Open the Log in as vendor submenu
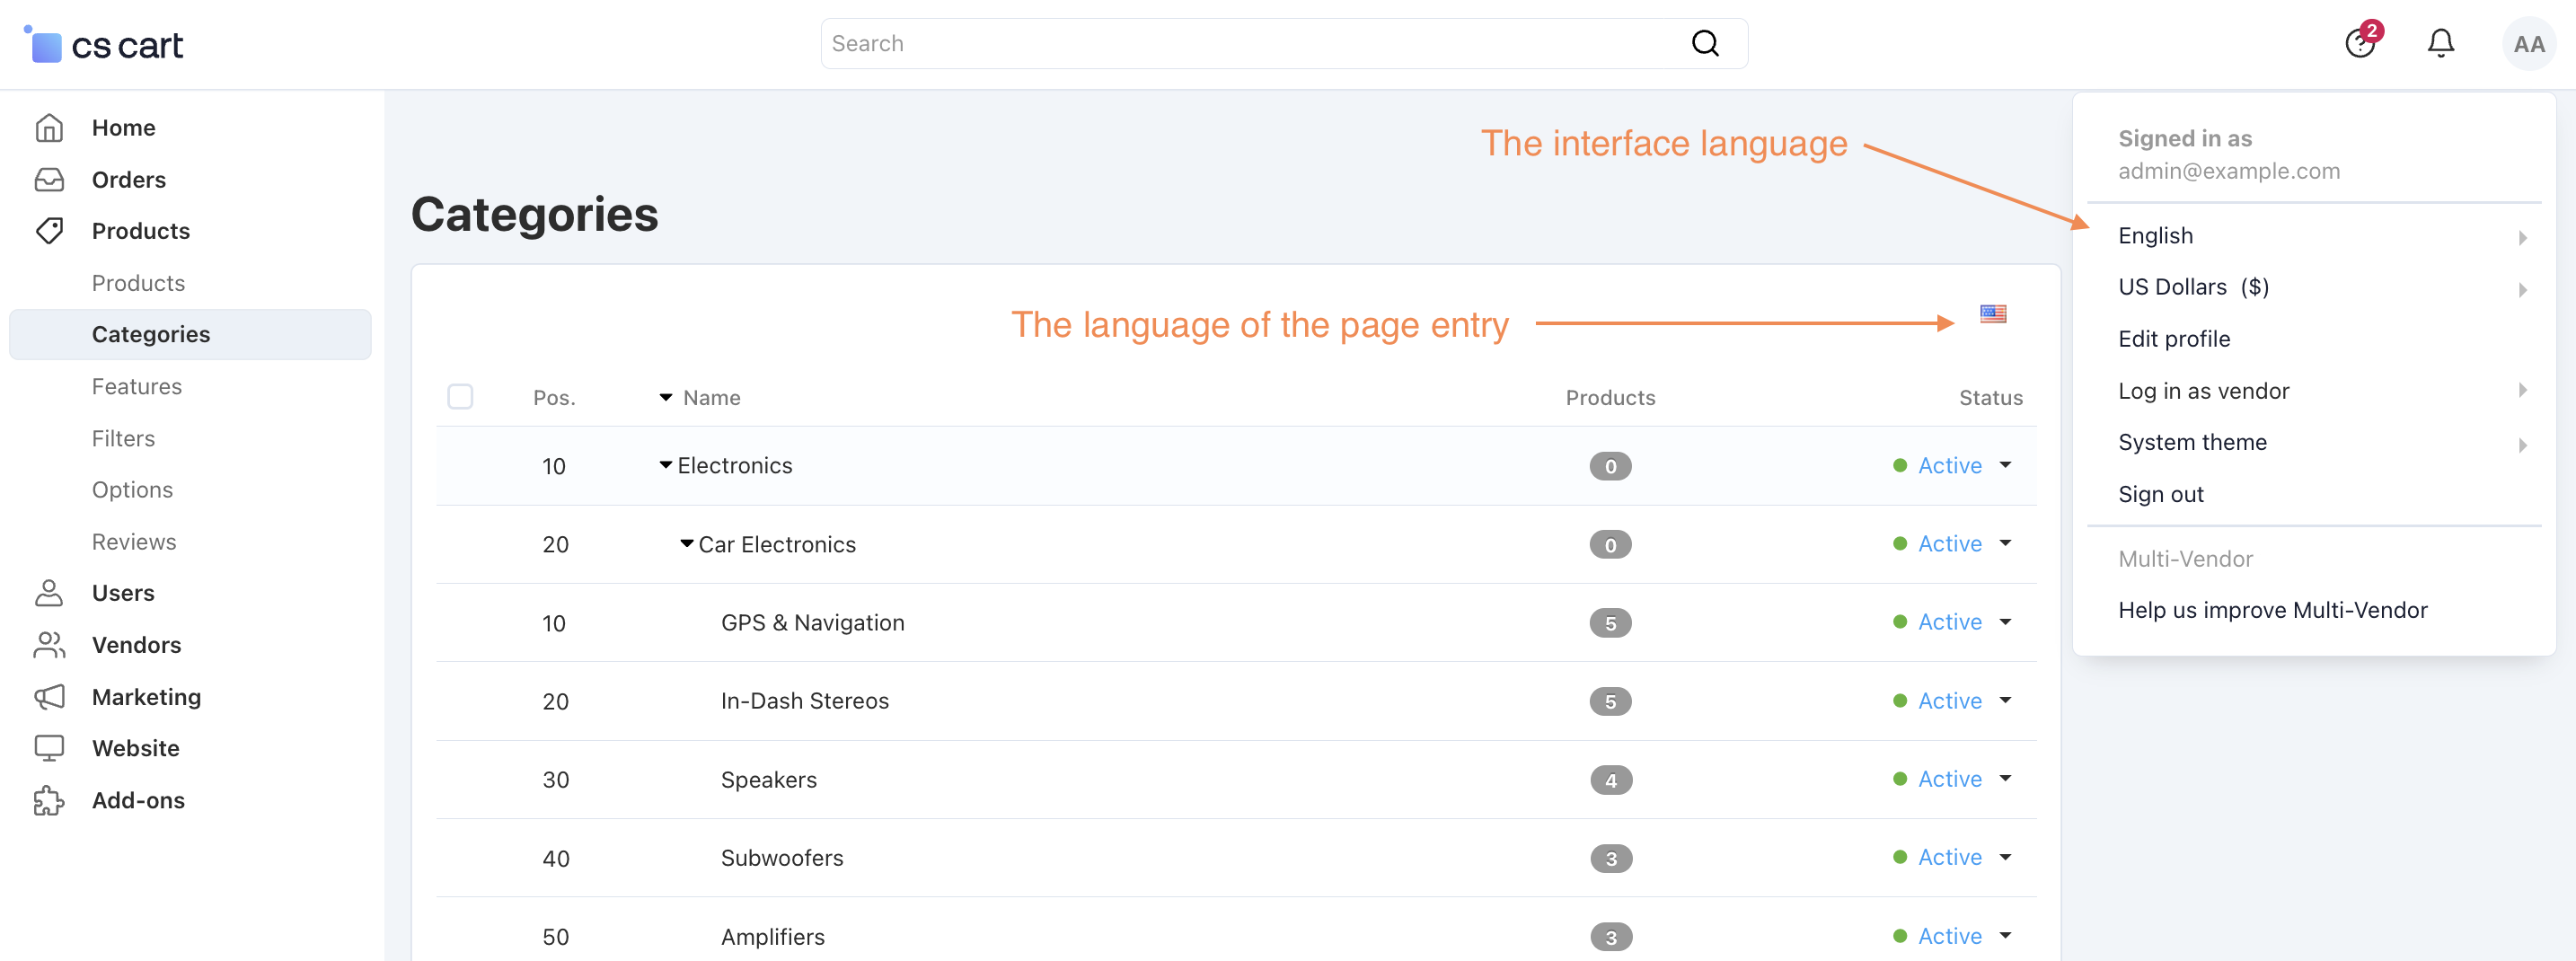The width and height of the screenshot is (2576, 961). [x=2314, y=391]
